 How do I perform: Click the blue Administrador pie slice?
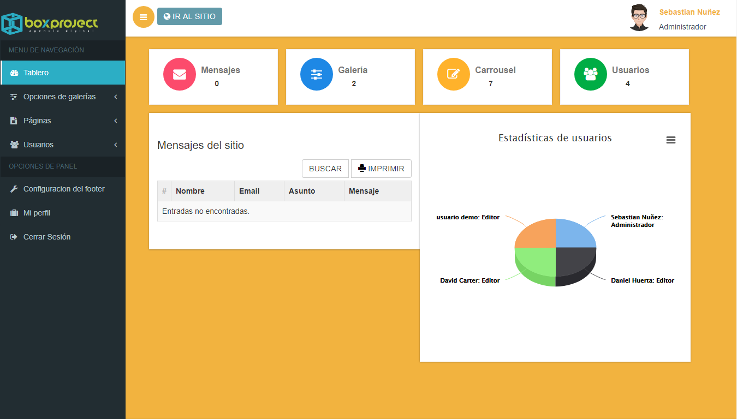574,235
